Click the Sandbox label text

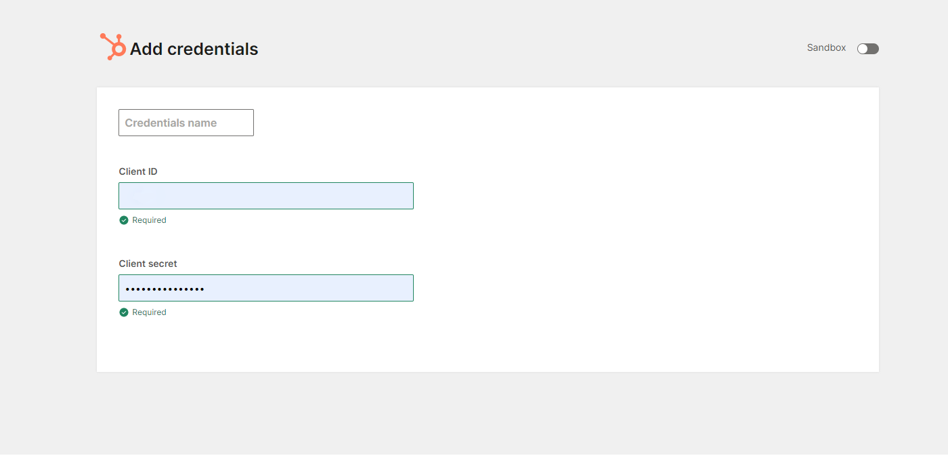(826, 48)
